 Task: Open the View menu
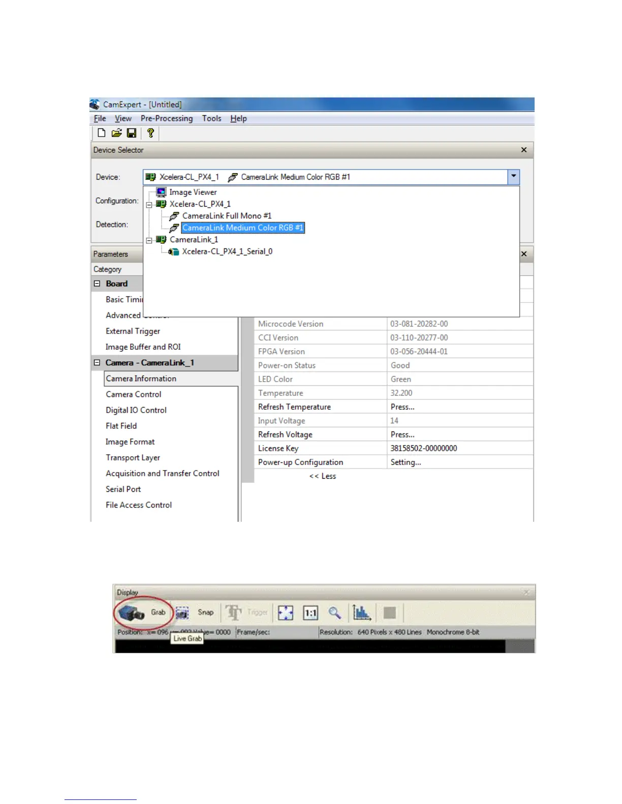(x=123, y=118)
